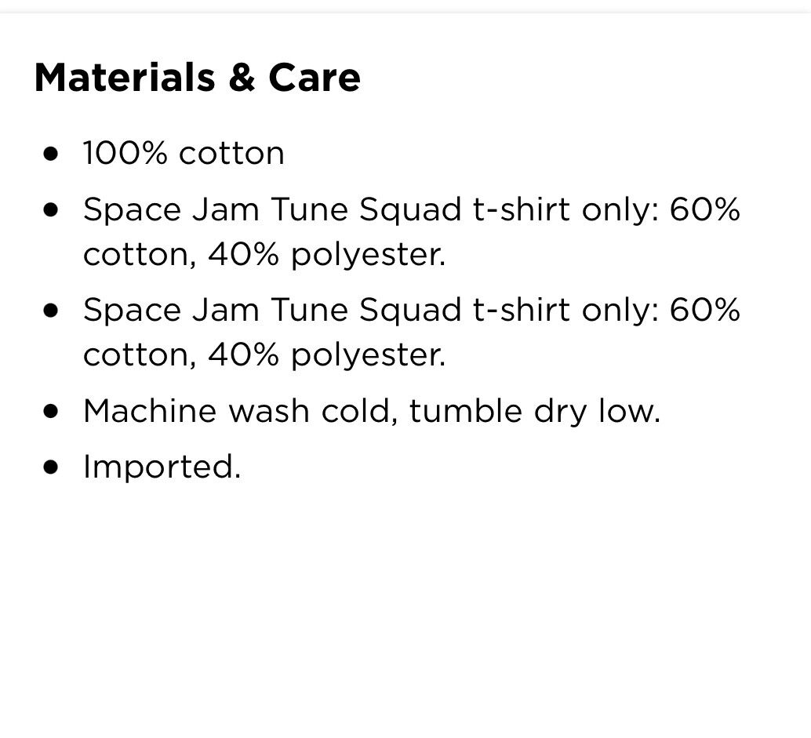
Task: Click '60%' in the second Space Jam item
Action: click(705, 310)
